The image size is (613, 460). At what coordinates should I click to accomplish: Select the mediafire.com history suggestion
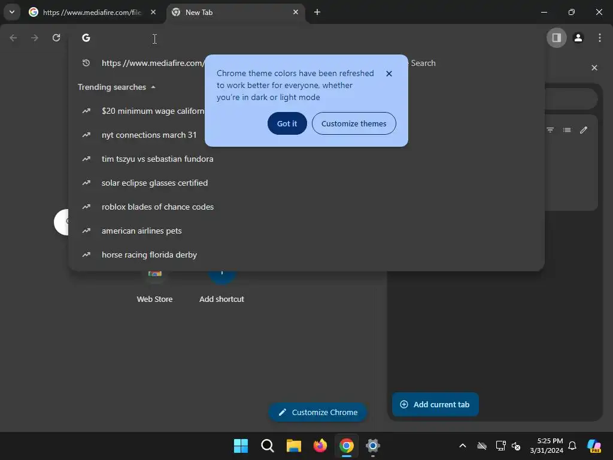(x=306, y=63)
